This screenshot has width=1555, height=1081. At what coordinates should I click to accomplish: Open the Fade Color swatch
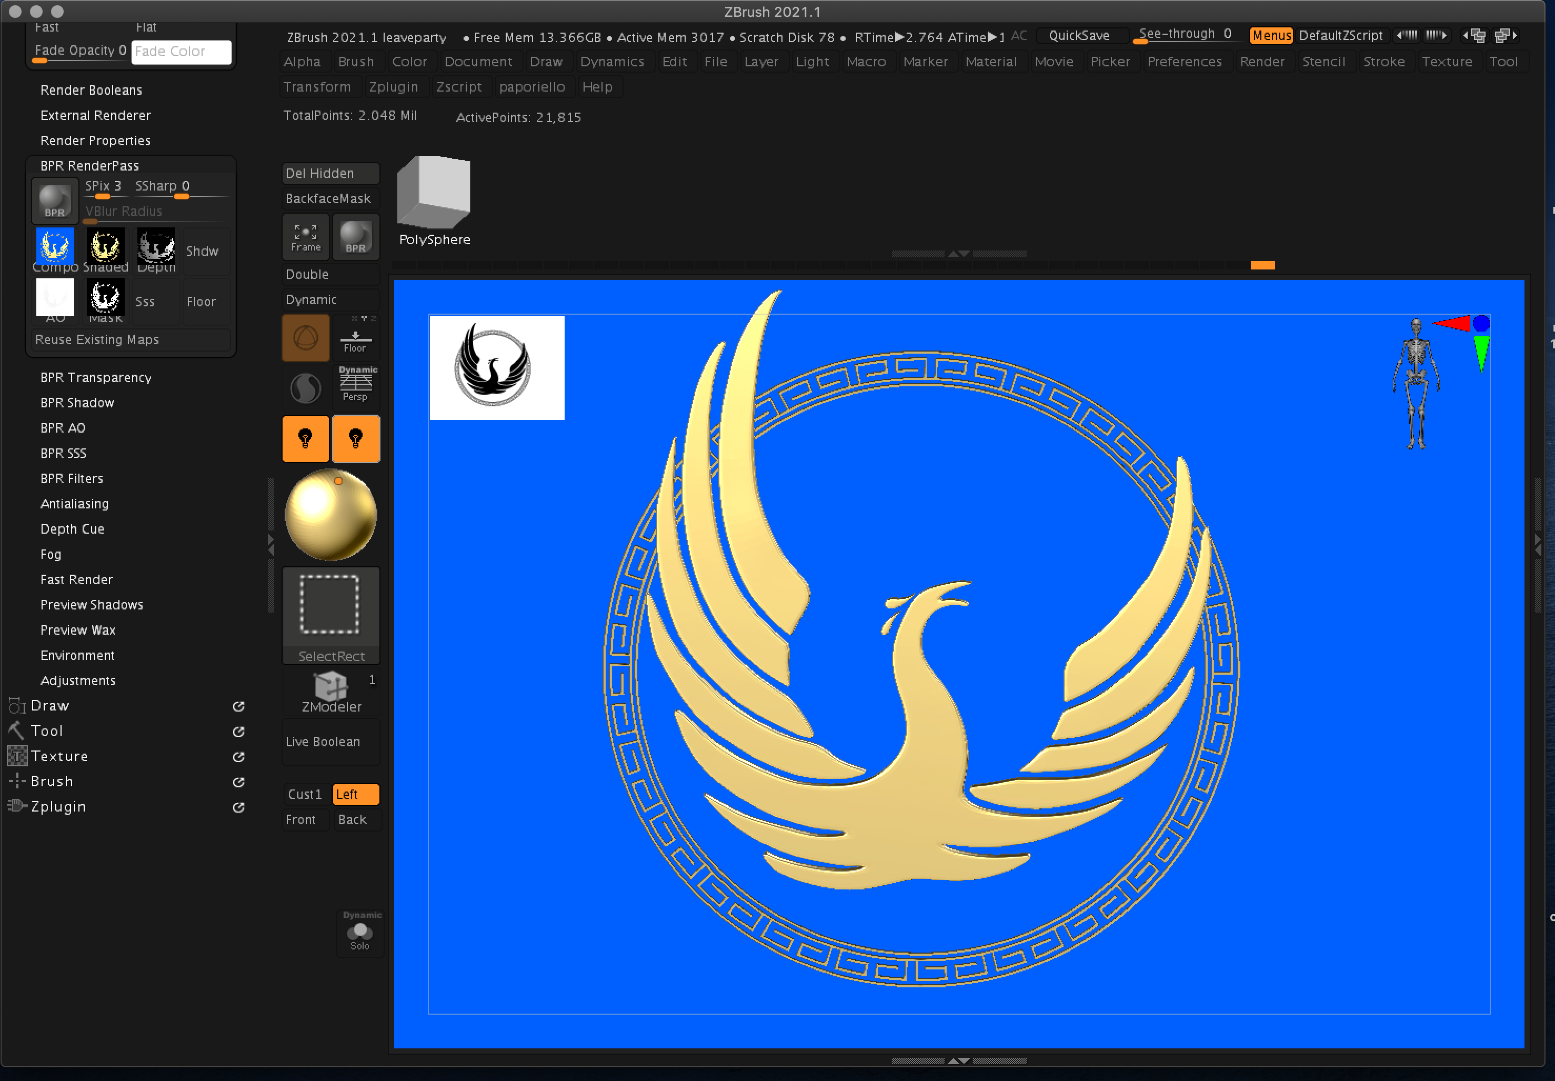[x=182, y=52]
